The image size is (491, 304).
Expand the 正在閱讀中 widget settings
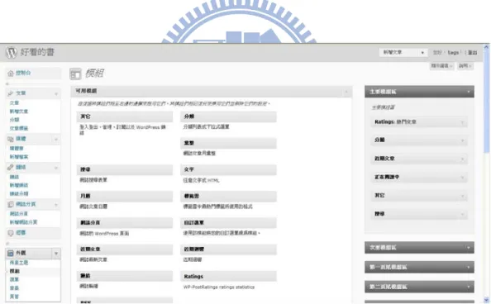[x=462, y=178]
